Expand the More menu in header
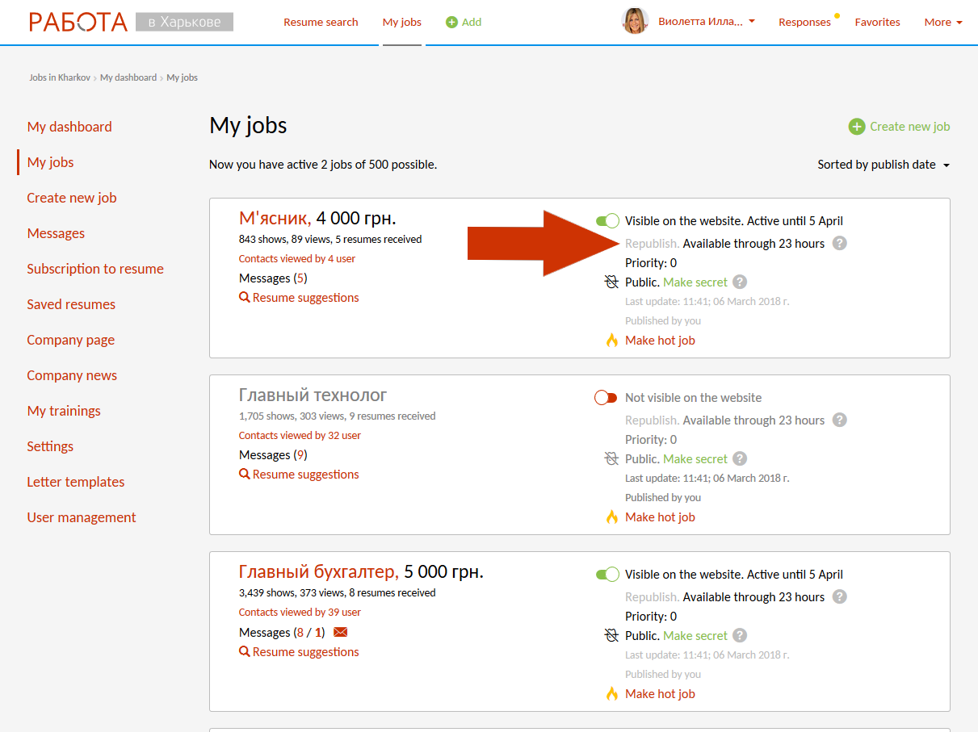 point(942,22)
